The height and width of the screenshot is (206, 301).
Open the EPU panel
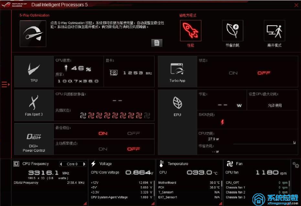[177, 122]
